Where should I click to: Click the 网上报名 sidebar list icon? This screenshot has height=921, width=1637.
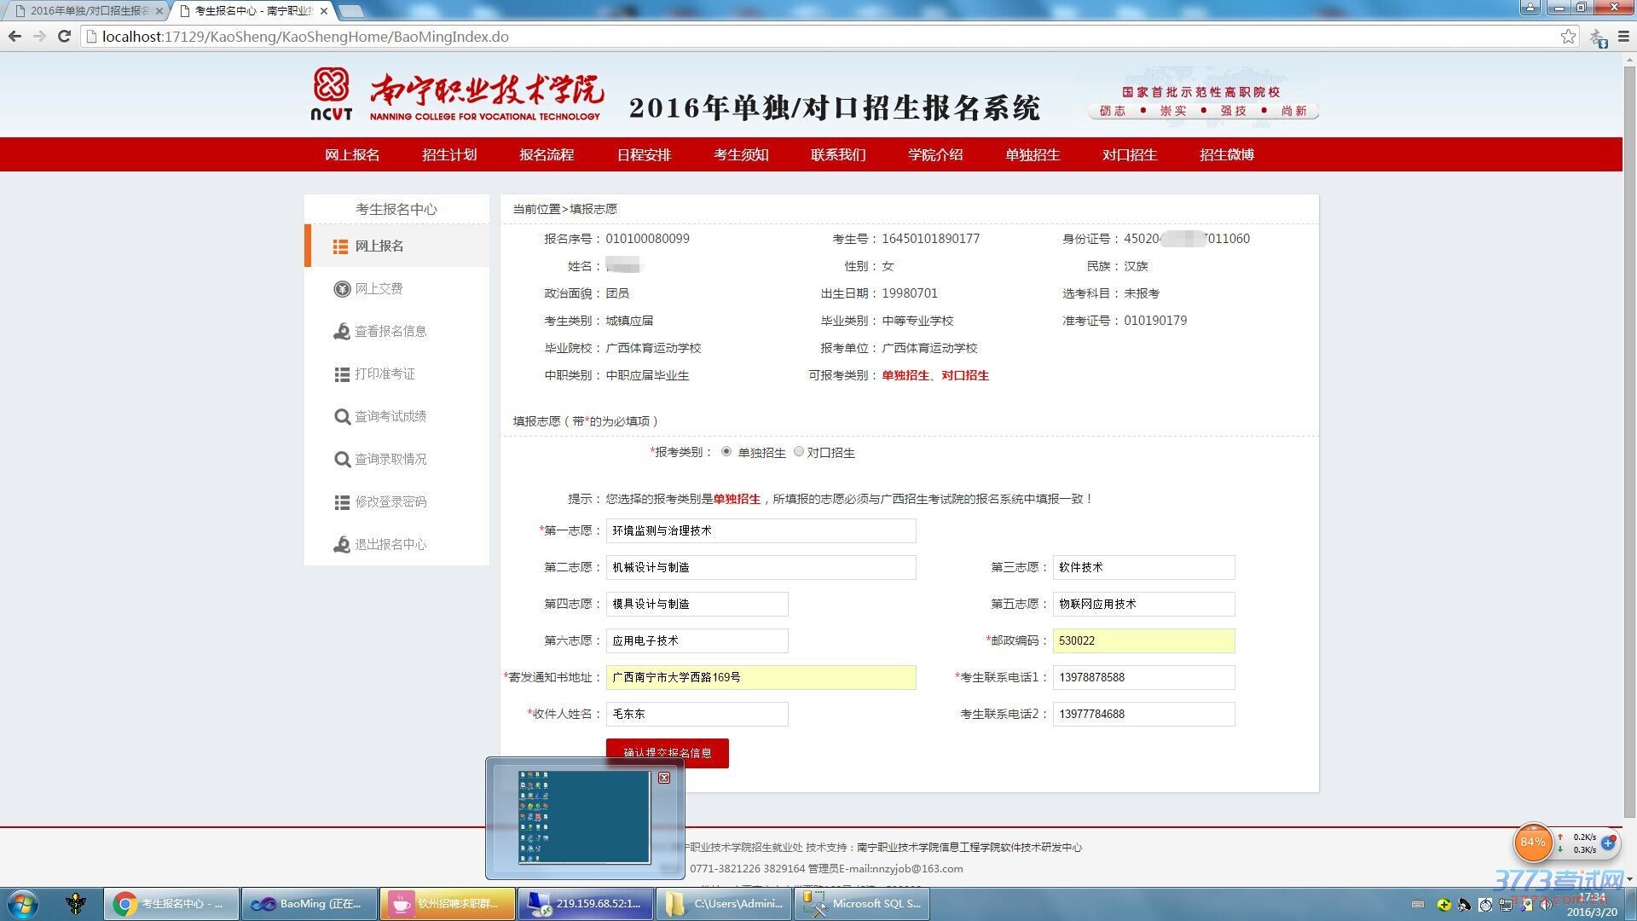click(x=340, y=246)
